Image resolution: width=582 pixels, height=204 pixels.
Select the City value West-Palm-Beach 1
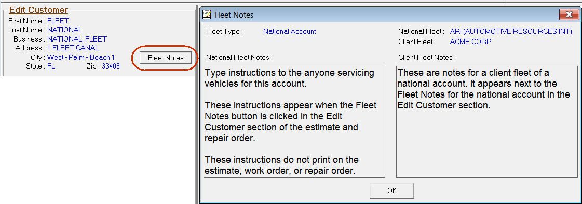[x=81, y=57]
